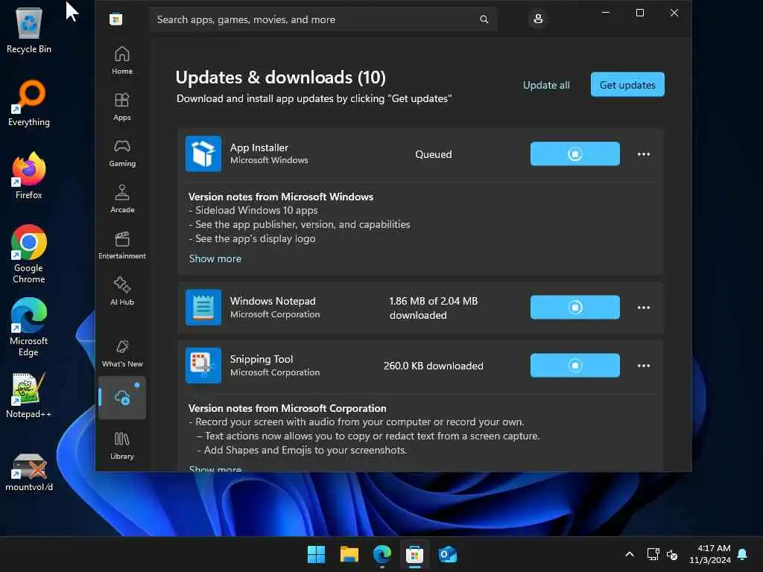Click the Windows Notepad app icon

tap(203, 308)
